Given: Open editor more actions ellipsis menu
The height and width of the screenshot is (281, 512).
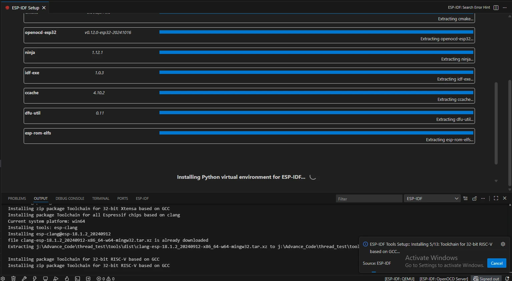Looking at the screenshot, I should click(x=505, y=8).
